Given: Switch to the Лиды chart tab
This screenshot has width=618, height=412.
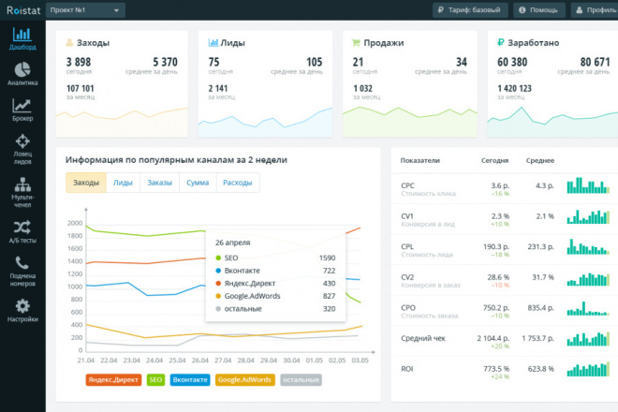Looking at the screenshot, I should pos(123,183).
